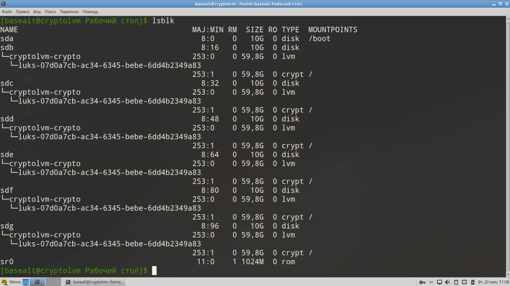Click the terminal vertical scrollbar

(508, 147)
